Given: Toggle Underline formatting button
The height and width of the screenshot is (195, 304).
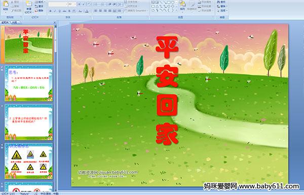Looking at the screenshot, I should (x=59, y=11).
